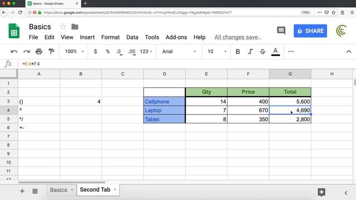Toggle italic formatting
The height and width of the screenshot is (200, 356).
coord(250,52)
